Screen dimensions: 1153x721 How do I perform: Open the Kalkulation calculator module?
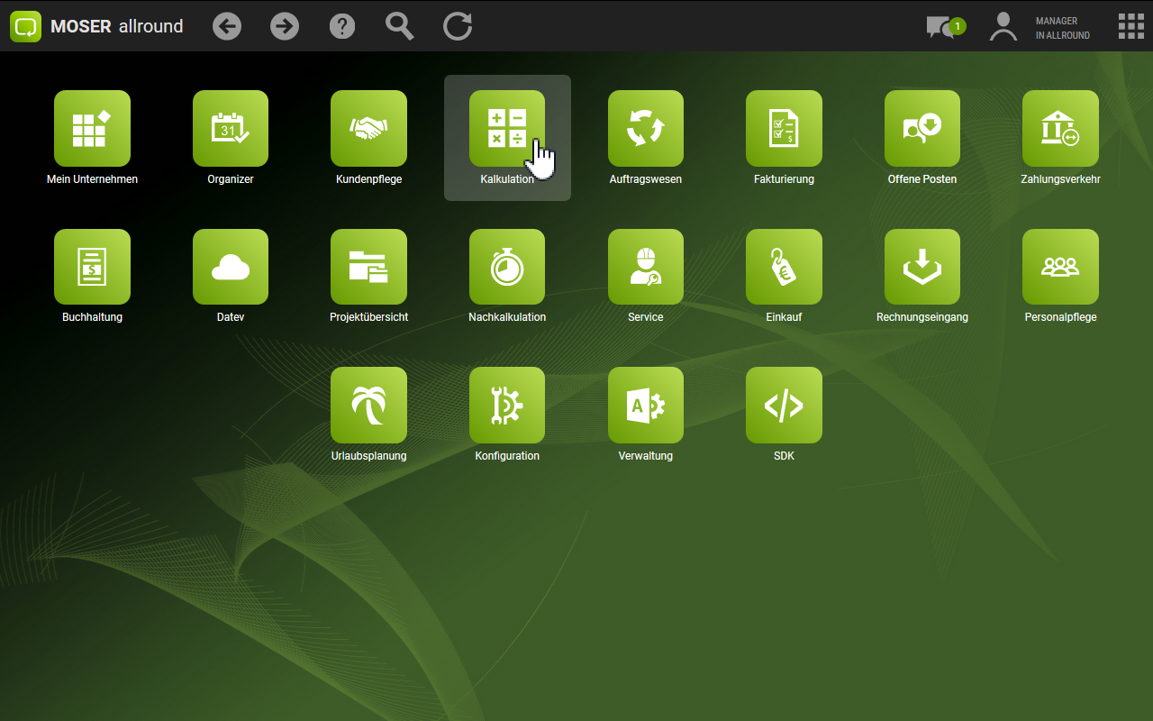pos(507,129)
